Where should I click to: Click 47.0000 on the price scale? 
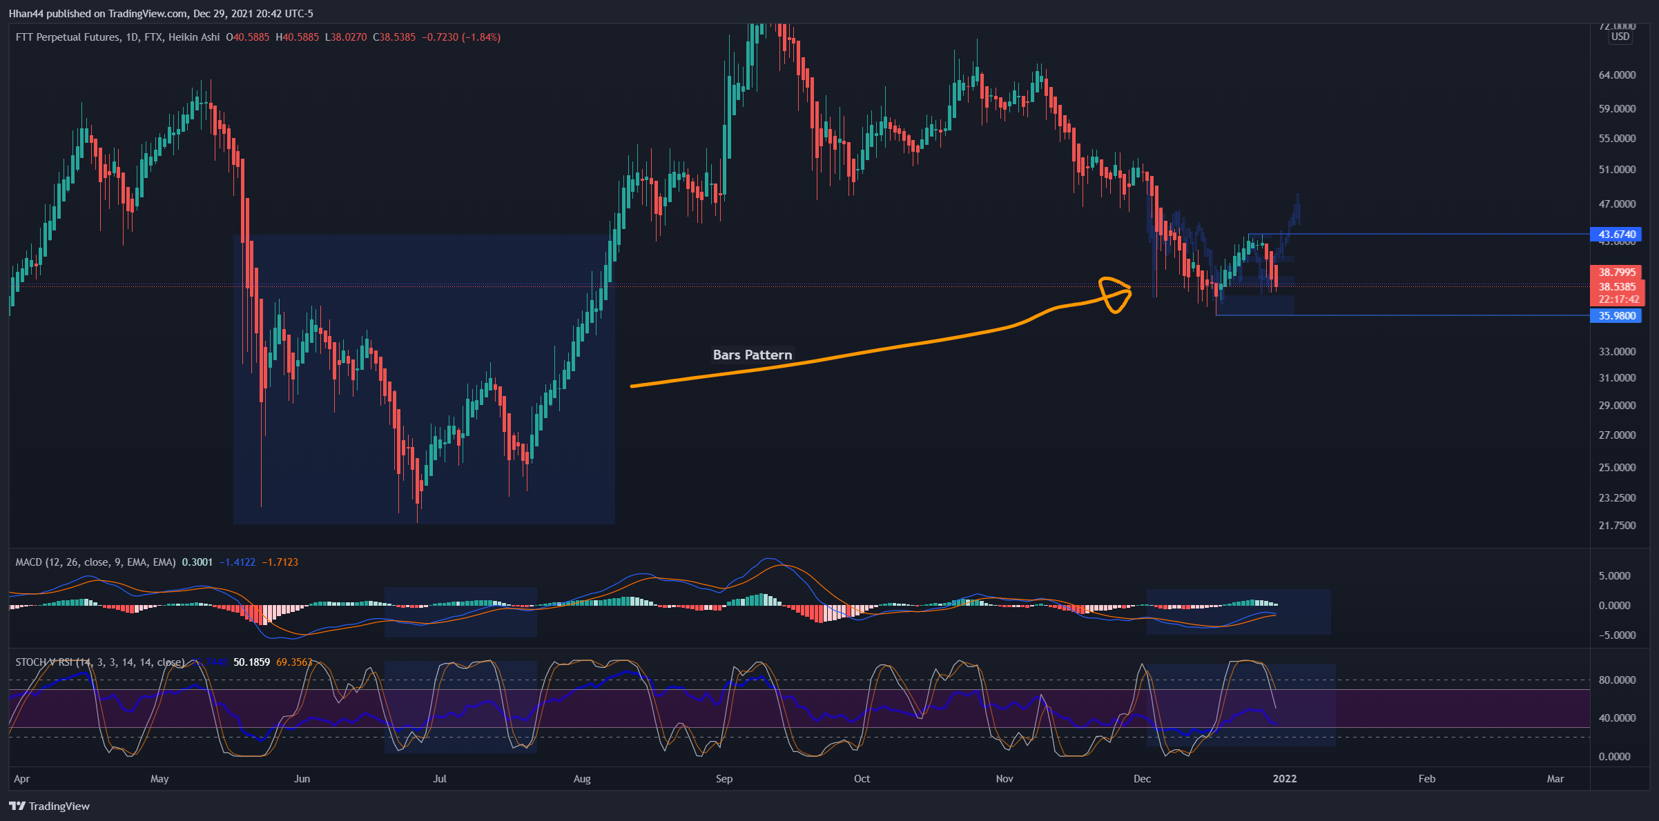click(1617, 204)
